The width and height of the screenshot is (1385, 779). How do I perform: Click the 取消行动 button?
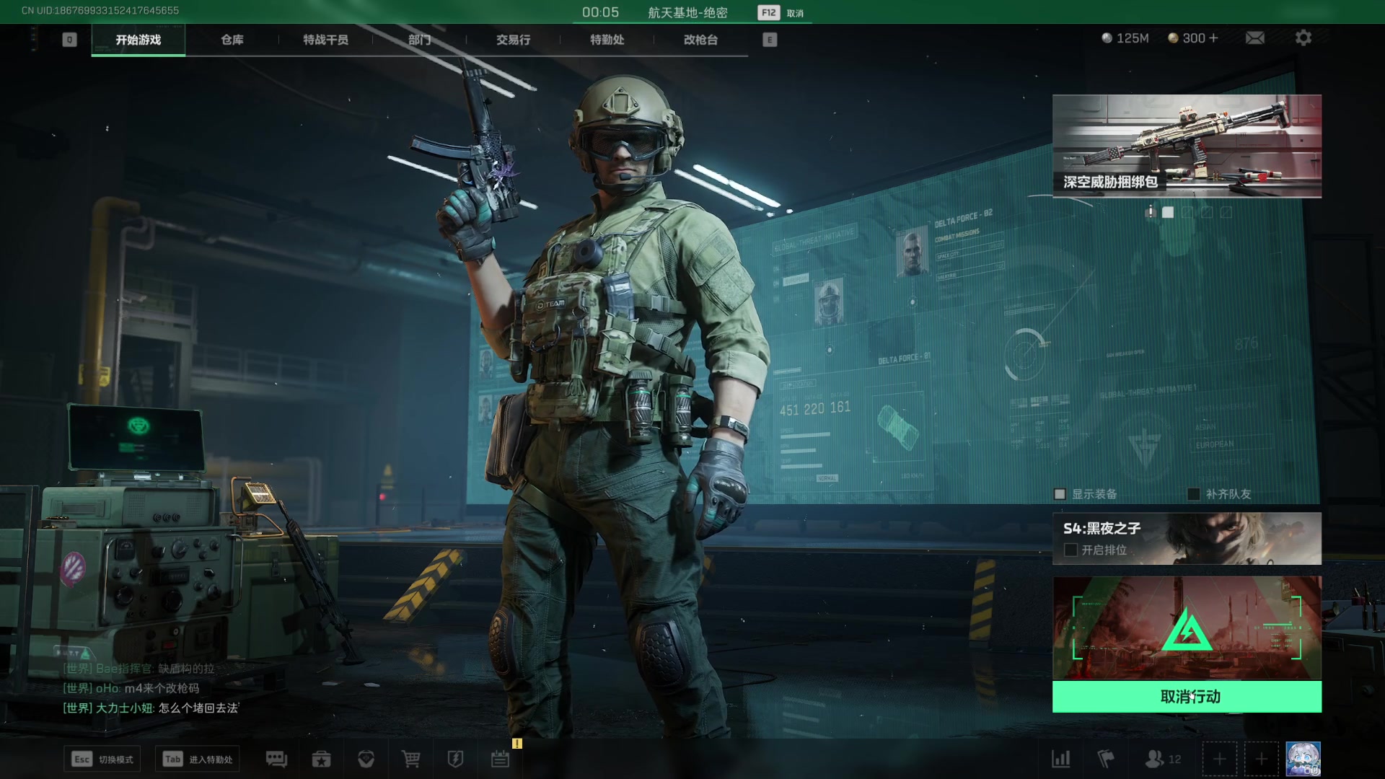(x=1187, y=697)
